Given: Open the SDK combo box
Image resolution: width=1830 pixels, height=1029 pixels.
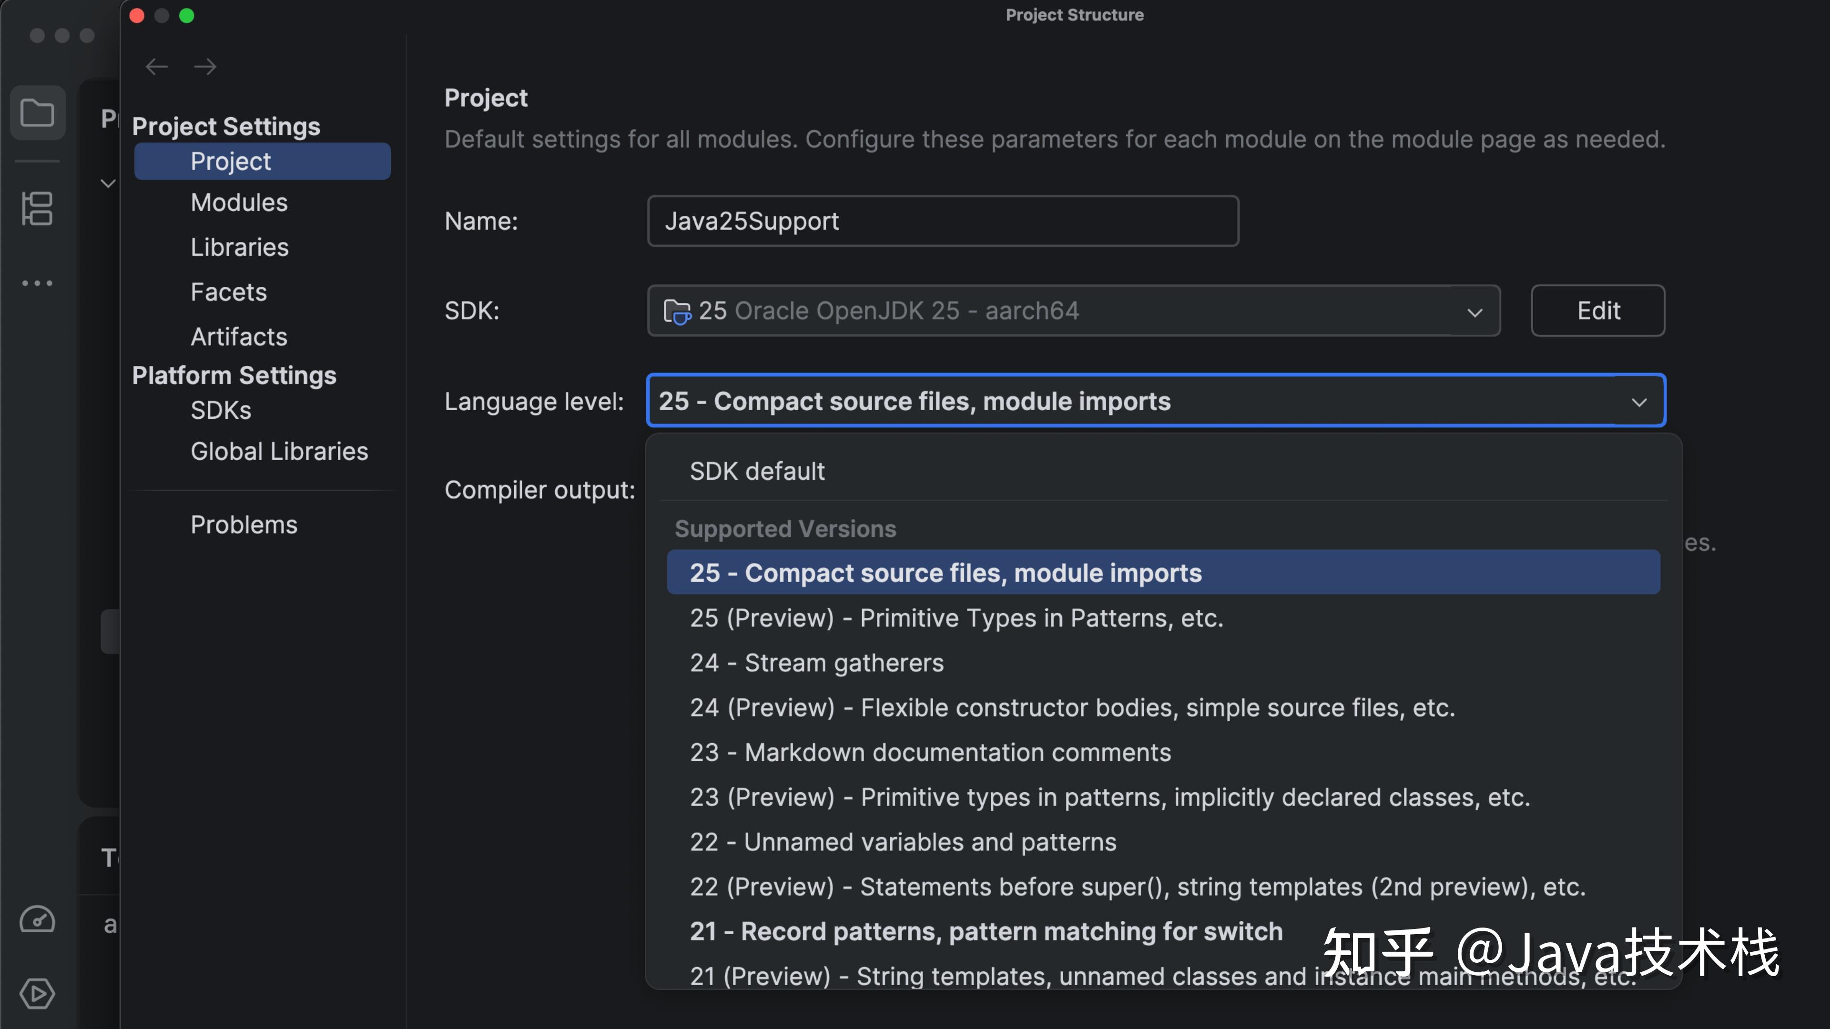Looking at the screenshot, I should [x=1073, y=311].
